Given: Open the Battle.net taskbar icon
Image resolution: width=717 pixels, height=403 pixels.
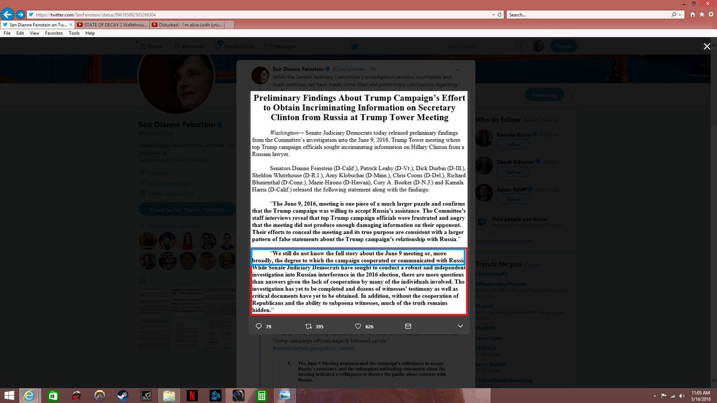Looking at the screenshot, I should click(x=216, y=395).
